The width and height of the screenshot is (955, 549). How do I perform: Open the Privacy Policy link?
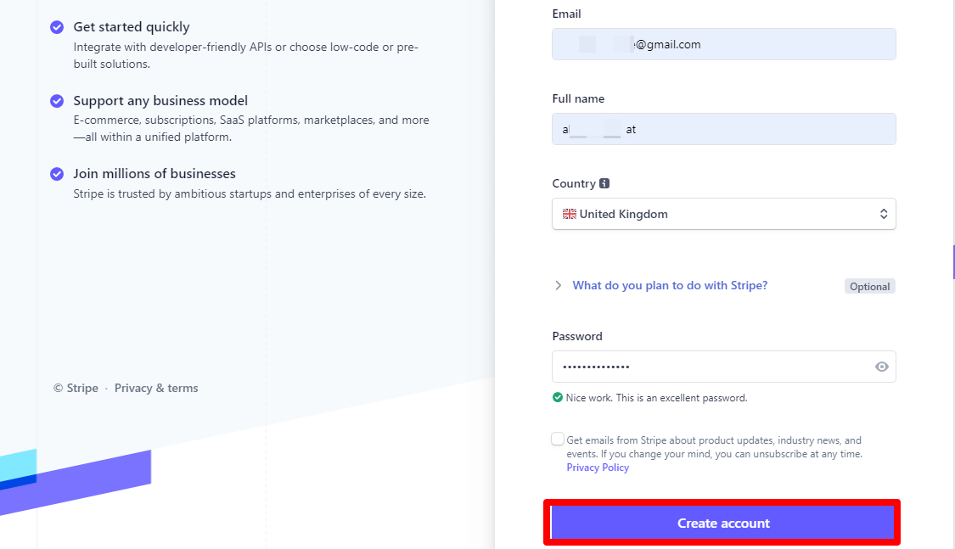pos(598,468)
